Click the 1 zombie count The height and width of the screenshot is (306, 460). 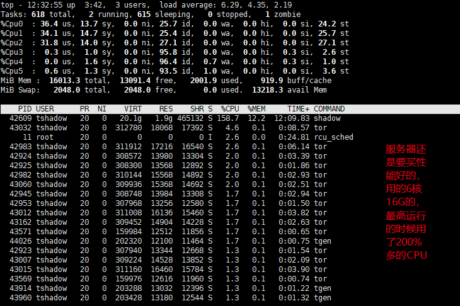point(268,14)
